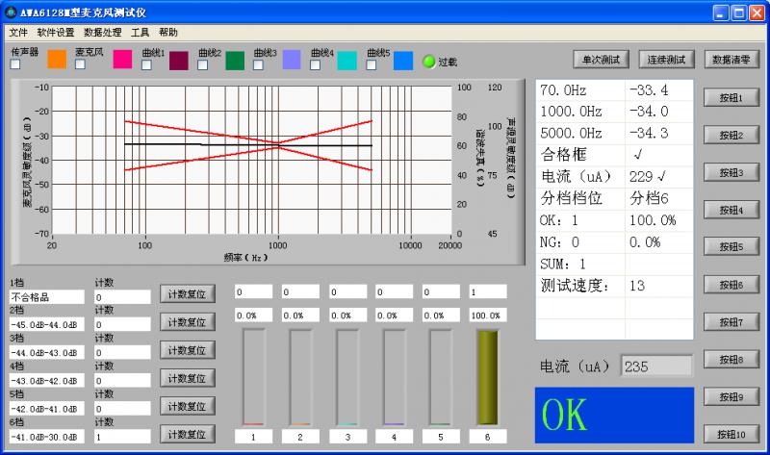Click the blue 曲线5 color swatch
The height and width of the screenshot is (455, 770).
pos(403,60)
